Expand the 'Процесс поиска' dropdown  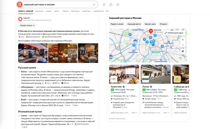(27, 25)
